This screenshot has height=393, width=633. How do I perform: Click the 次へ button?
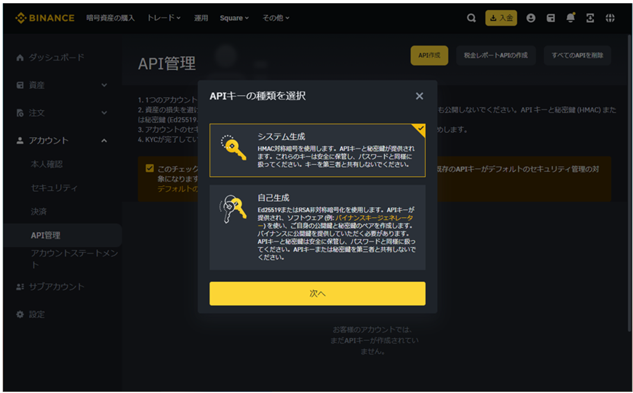pos(317,294)
